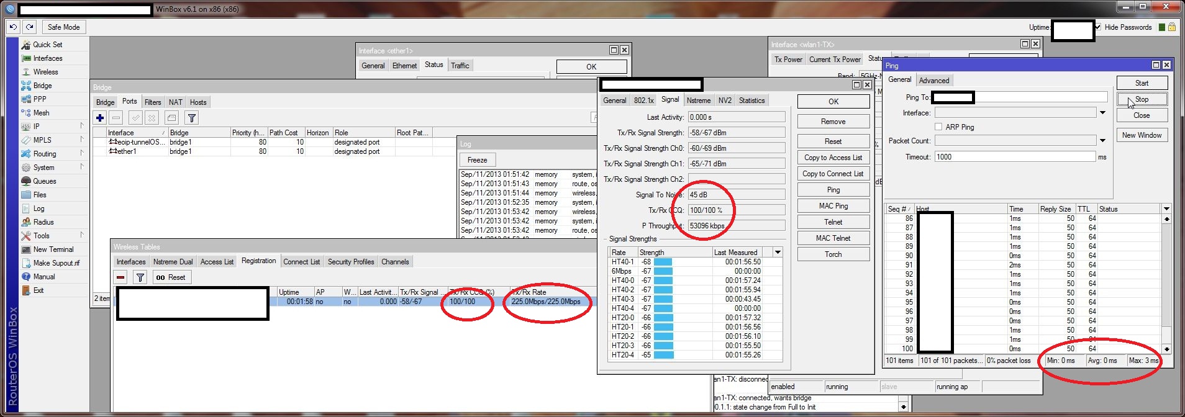Toggle Hide Passwords checkbox
The image size is (1185, 417).
pos(1098,27)
